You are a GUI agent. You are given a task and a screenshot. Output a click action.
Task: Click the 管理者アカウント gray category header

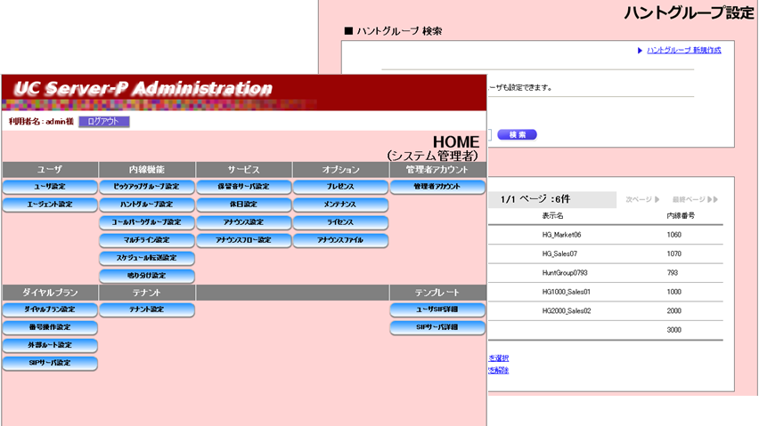tap(437, 170)
